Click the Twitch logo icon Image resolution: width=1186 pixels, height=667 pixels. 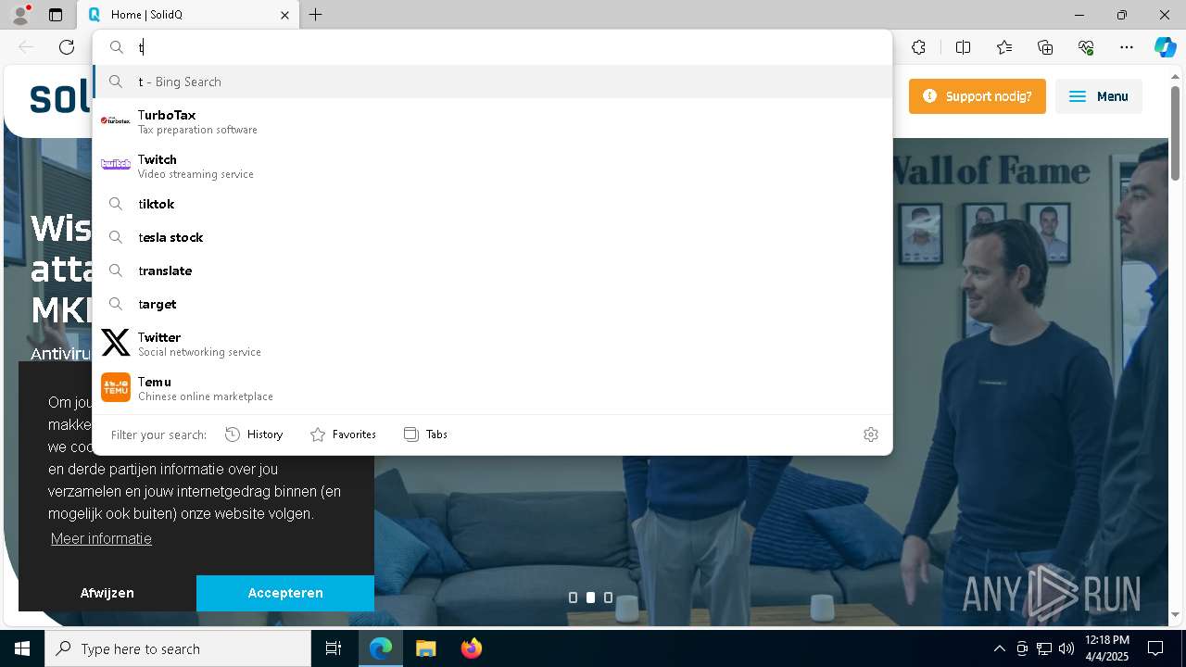tap(116, 165)
